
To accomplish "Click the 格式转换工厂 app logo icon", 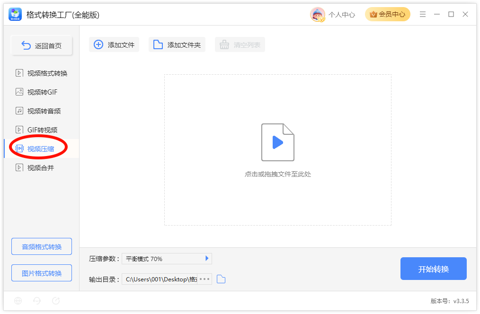I will click(15, 14).
